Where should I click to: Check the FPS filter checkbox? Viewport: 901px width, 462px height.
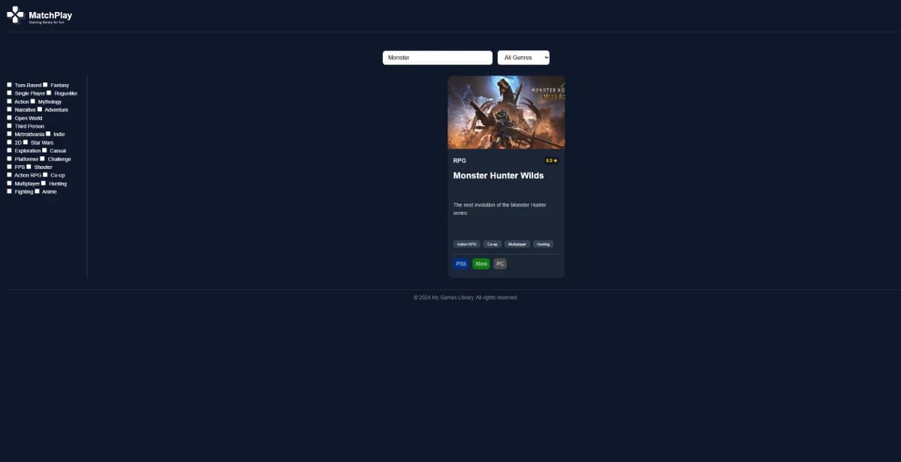(x=10, y=167)
